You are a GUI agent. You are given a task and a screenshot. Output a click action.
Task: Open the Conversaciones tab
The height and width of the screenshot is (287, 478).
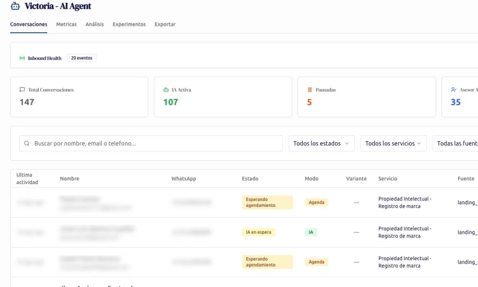(x=29, y=24)
